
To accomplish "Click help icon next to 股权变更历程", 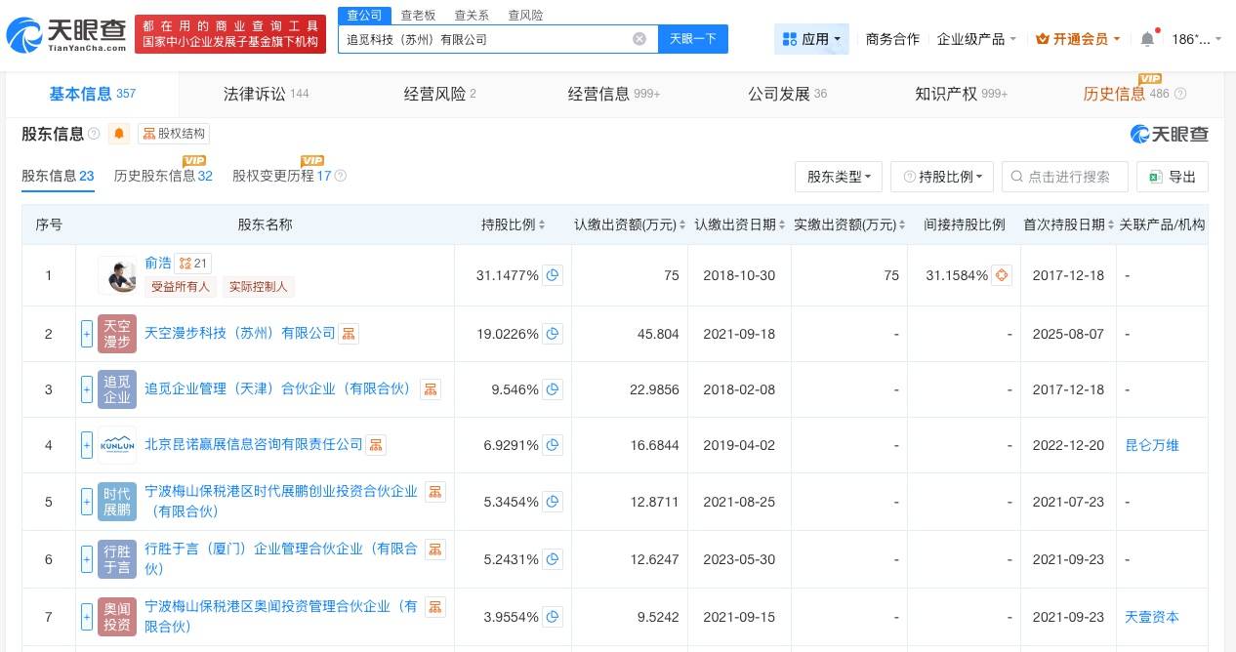I will click(341, 176).
